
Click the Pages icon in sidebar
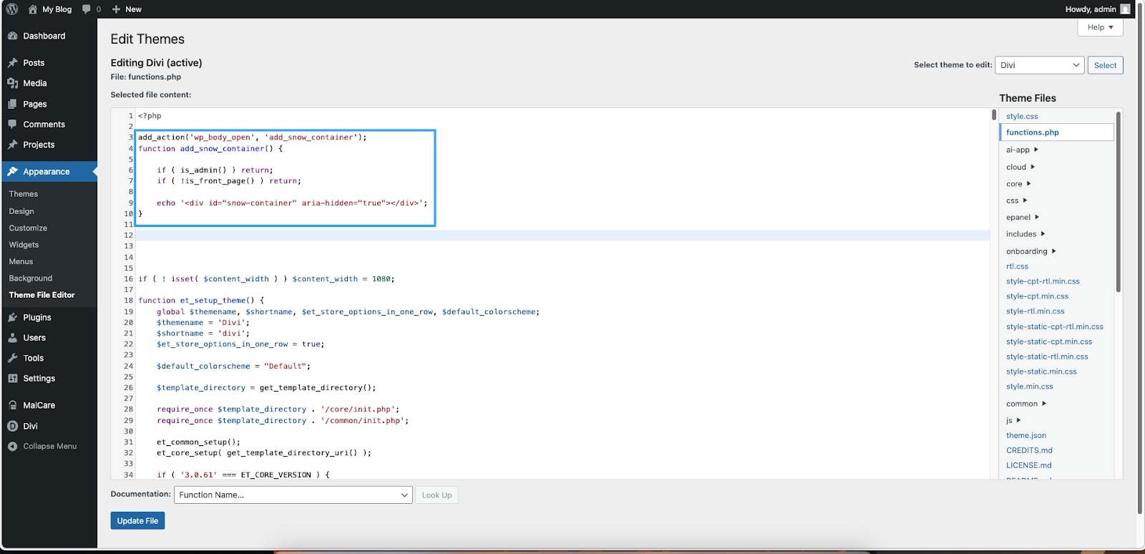tap(13, 104)
